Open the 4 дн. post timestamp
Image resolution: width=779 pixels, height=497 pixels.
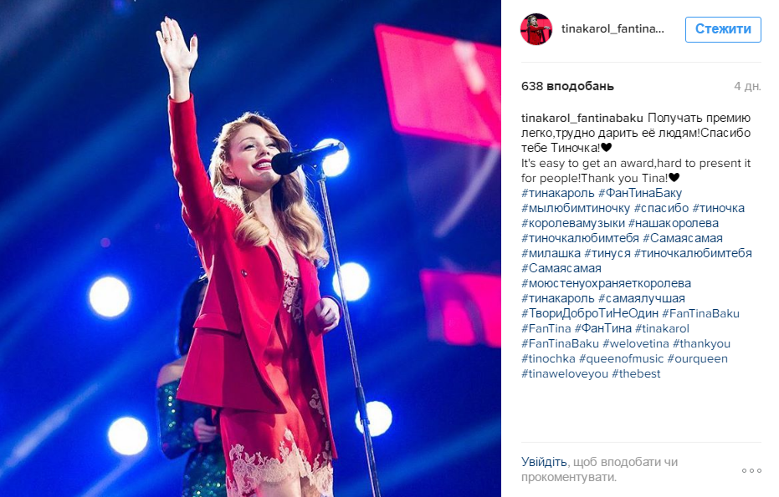(x=747, y=86)
